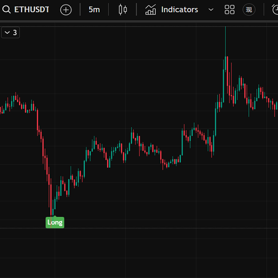The height and width of the screenshot is (278, 278).
Task: Click the ETHUSDT symbol name
Action: [x=32, y=10]
